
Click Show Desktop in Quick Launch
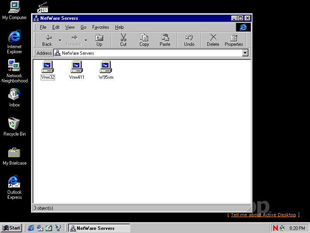tap(49, 228)
